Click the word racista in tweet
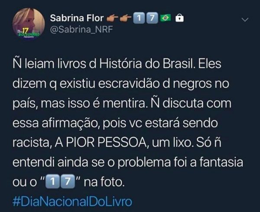 coord(31,143)
